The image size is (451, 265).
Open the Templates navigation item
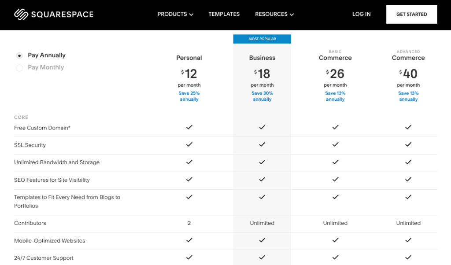[x=224, y=14]
